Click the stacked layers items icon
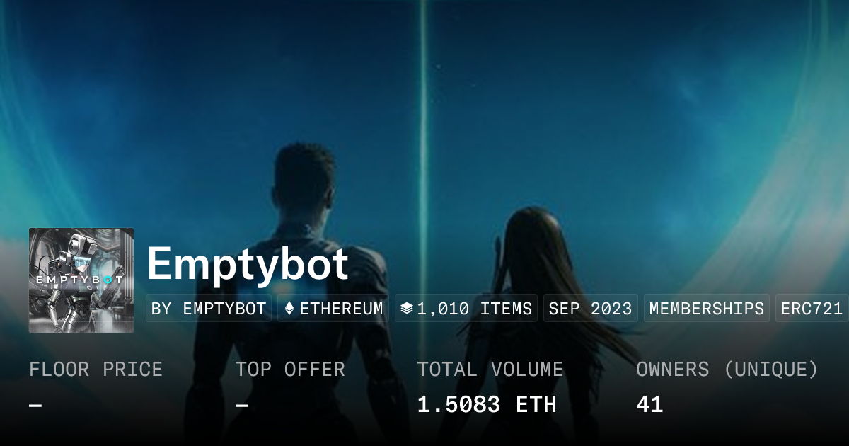The image size is (849, 446). click(407, 309)
